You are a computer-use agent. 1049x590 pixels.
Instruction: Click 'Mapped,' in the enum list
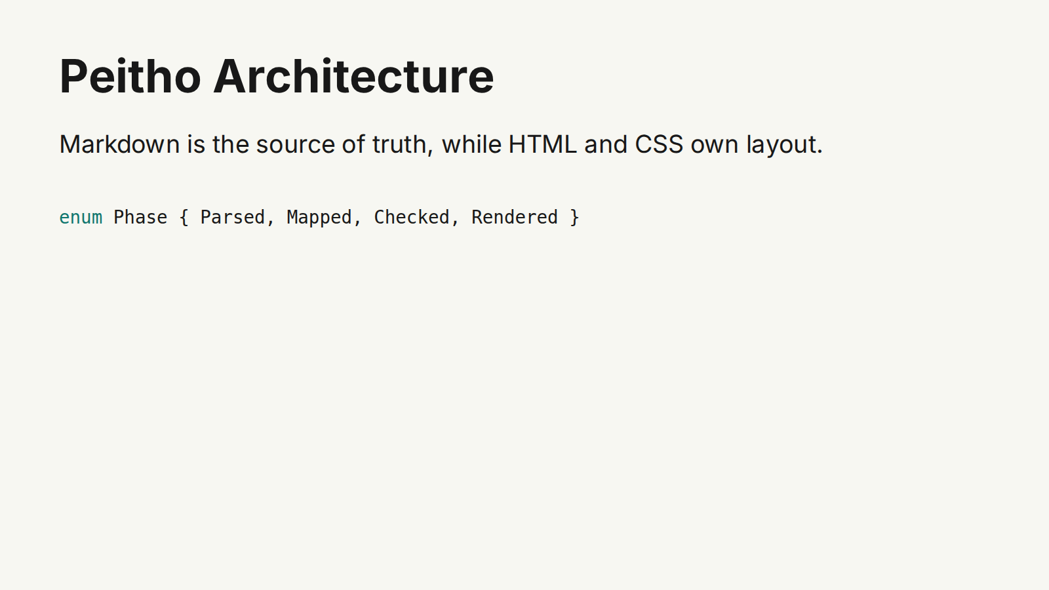324,218
